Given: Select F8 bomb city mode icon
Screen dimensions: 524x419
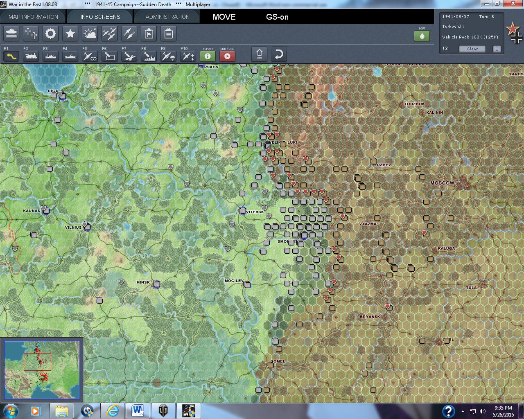Looking at the screenshot, I should pyautogui.click(x=149, y=56).
